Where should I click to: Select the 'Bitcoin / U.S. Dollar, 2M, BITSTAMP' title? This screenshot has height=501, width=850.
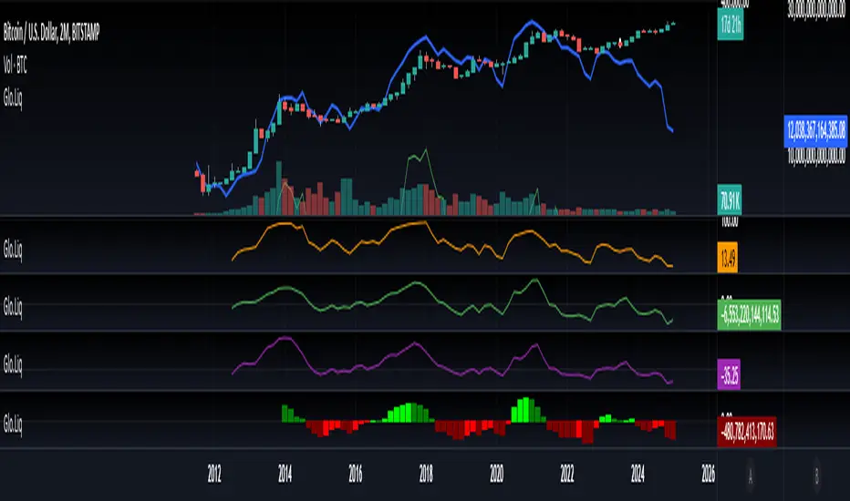point(51,33)
